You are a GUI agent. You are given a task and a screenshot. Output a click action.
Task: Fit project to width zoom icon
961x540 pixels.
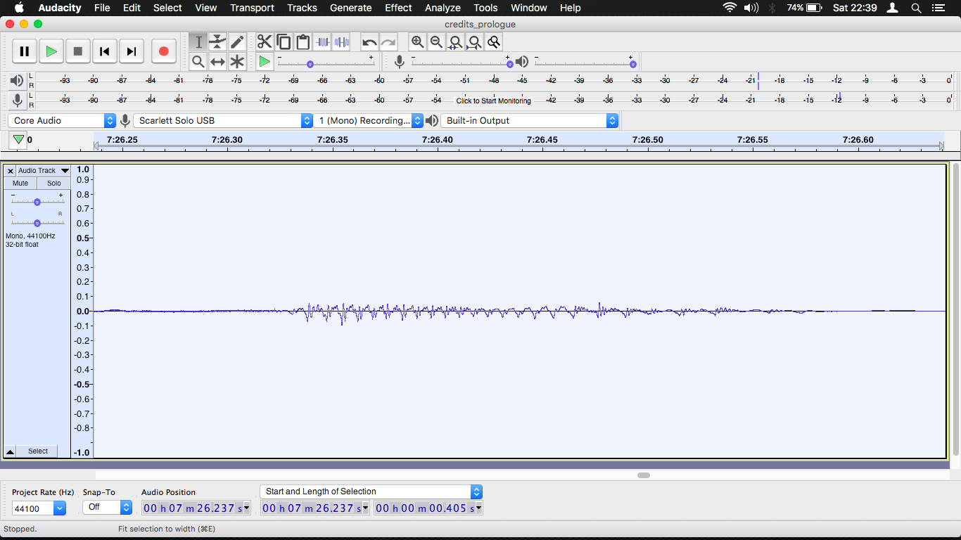(475, 42)
